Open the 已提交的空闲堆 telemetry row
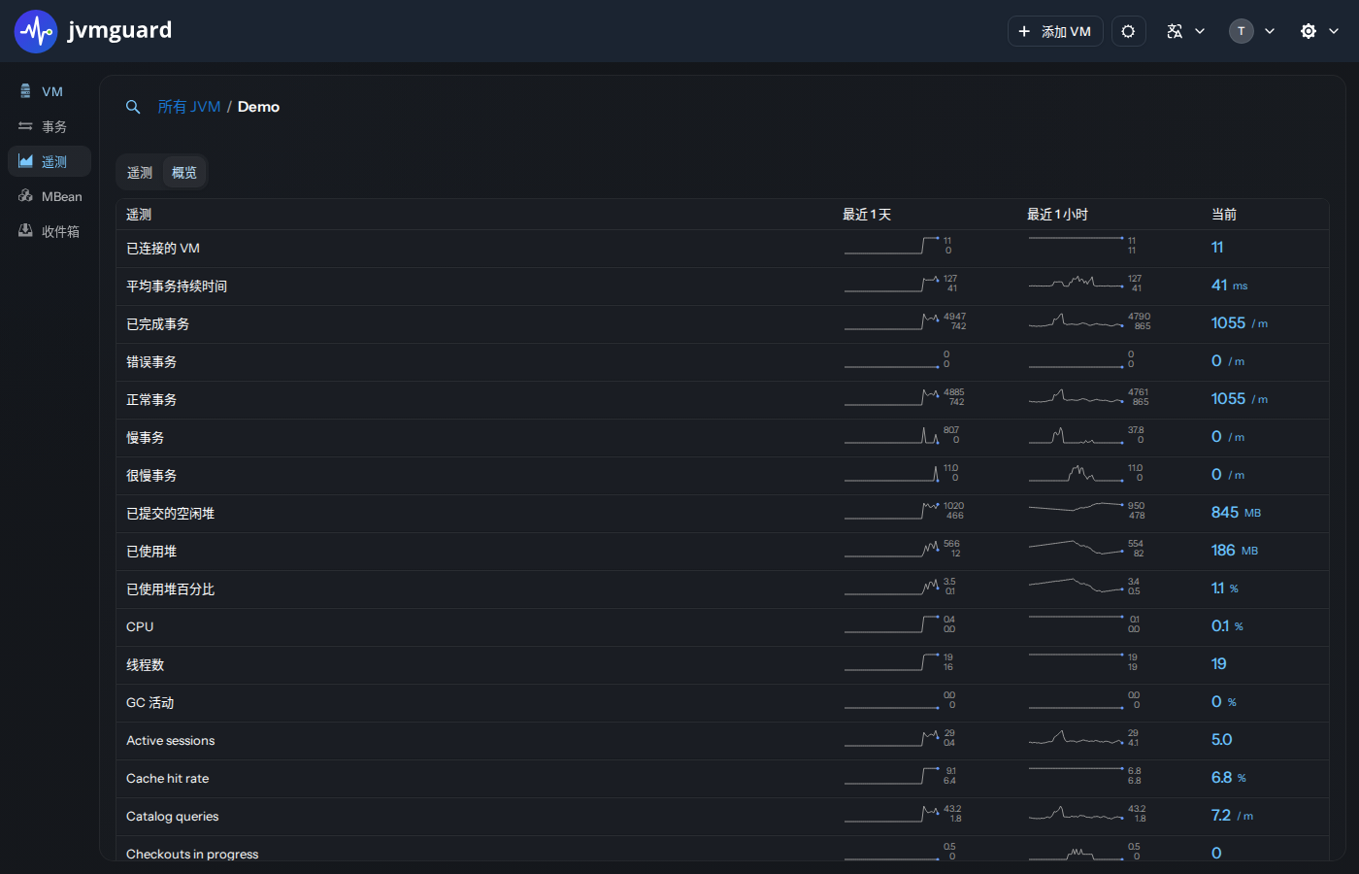This screenshot has width=1359, height=874. coord(722,514)
